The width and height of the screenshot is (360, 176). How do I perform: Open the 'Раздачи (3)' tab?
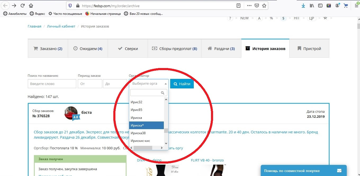221,49
